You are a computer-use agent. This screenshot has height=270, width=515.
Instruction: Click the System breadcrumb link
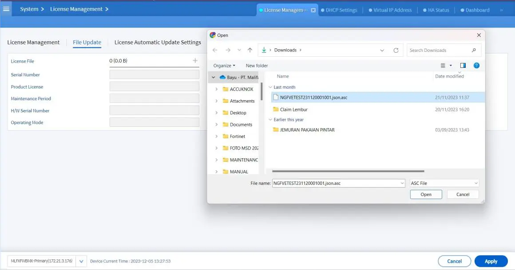(x=29, y=9)
